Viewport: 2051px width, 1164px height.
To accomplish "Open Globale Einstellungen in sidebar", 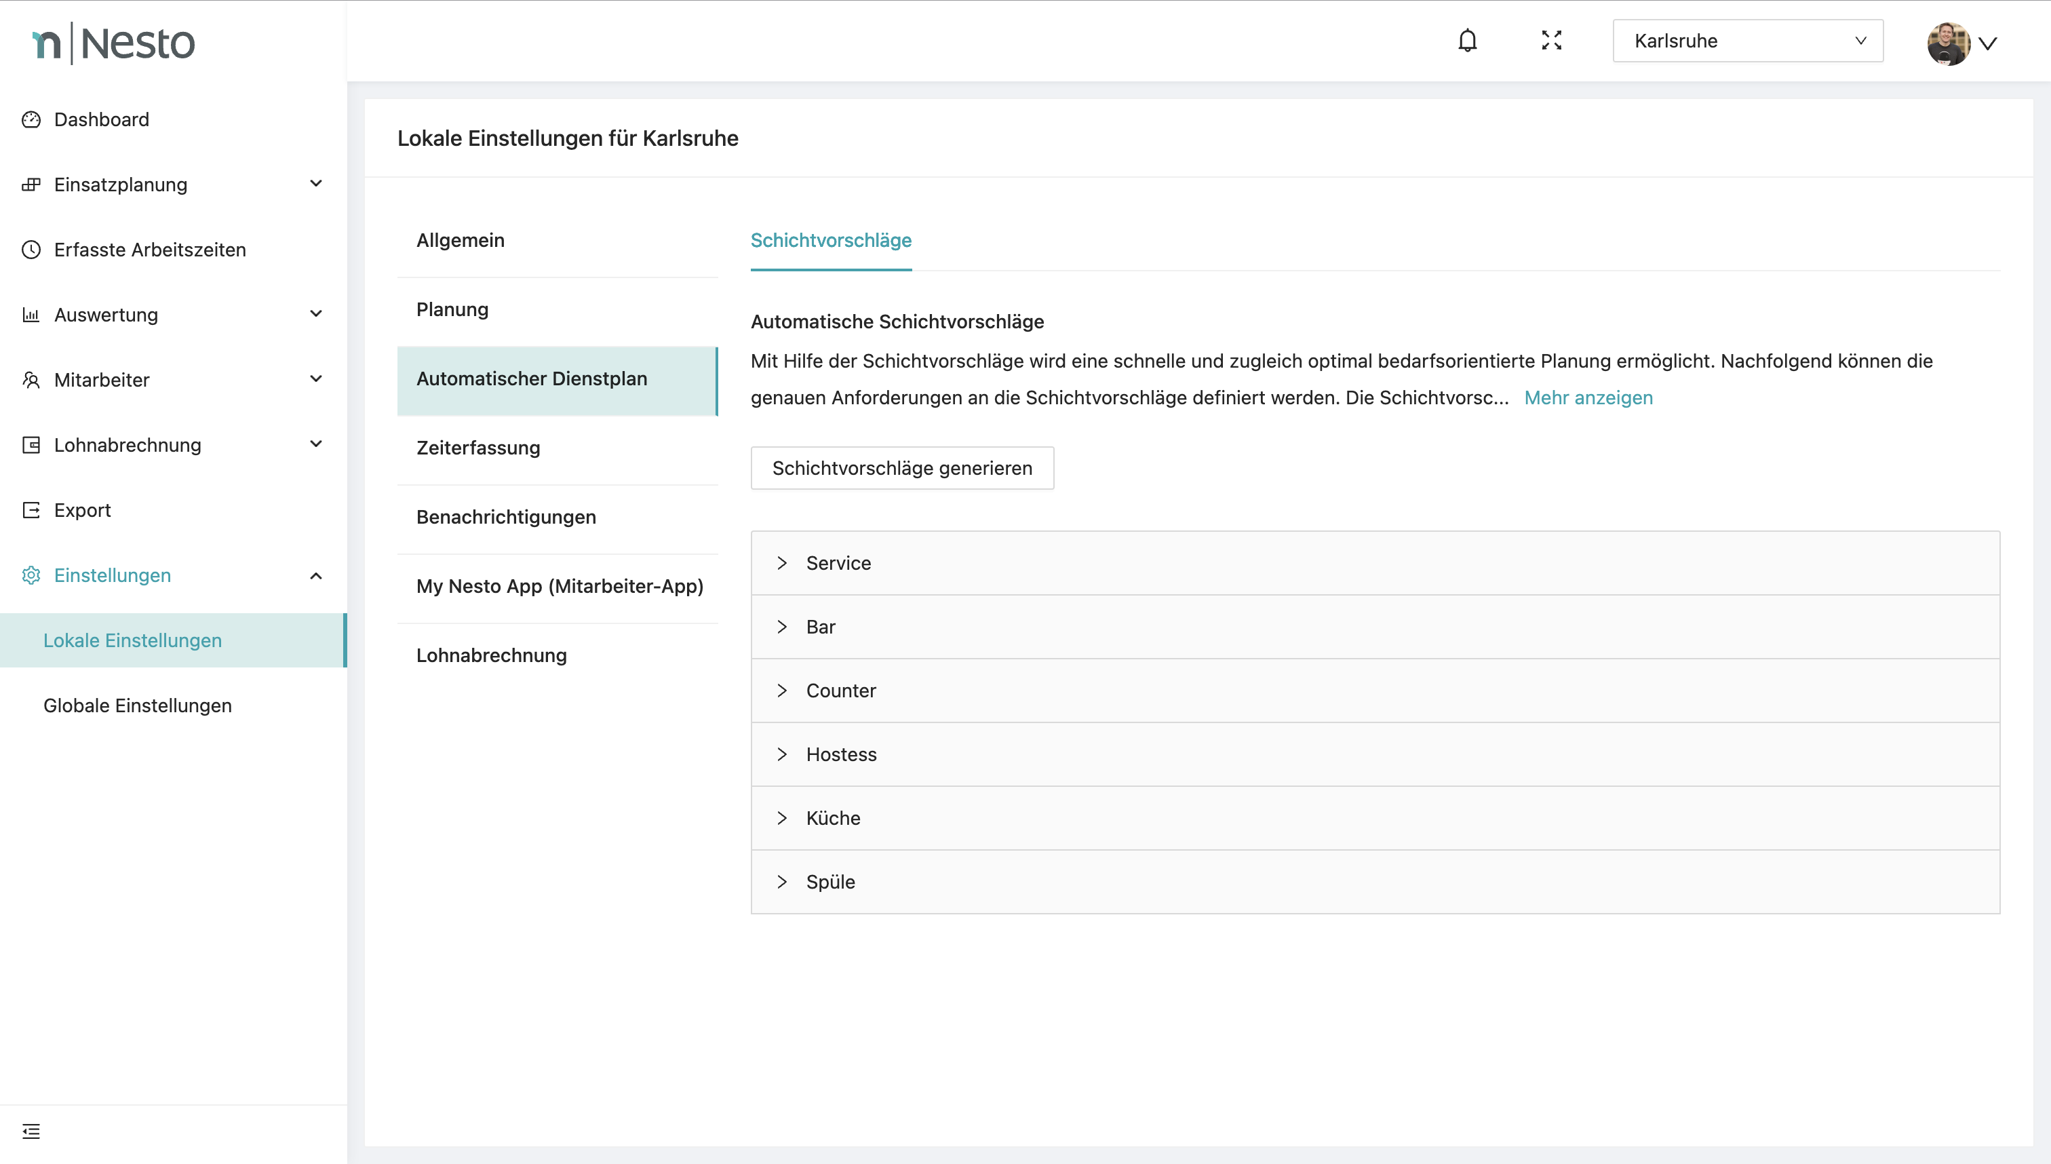I will click(138, 705).
